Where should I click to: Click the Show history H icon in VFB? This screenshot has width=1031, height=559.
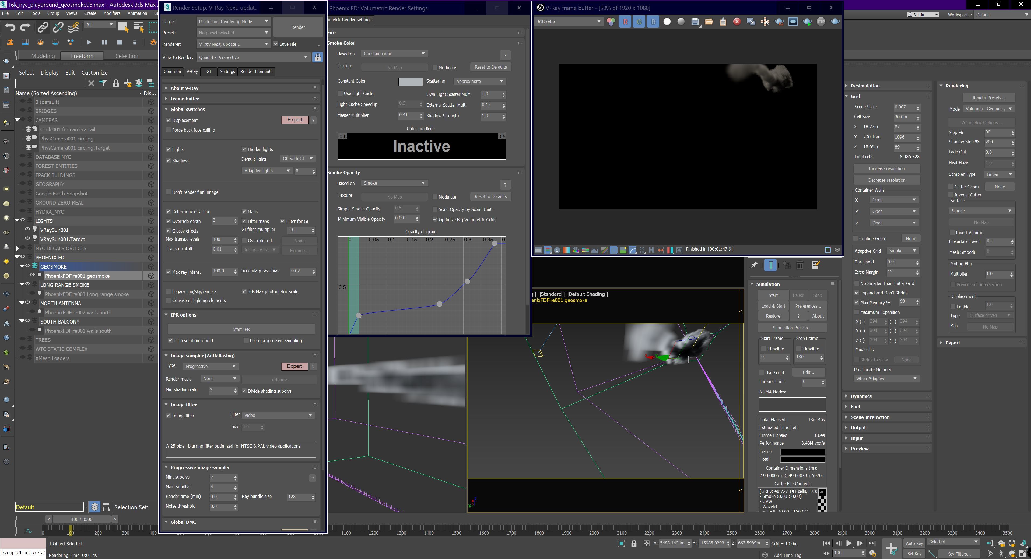click(651, 250)
